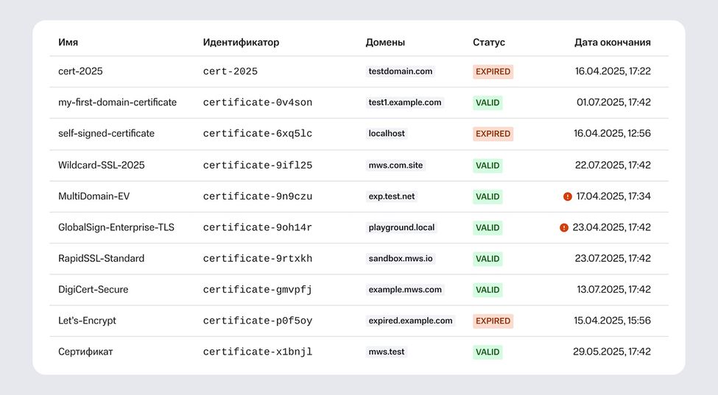Image resolution: width=718 pixels, height=395 pixels.
Task: Click the playground.local domain tag
Action: tap(401, 228)
